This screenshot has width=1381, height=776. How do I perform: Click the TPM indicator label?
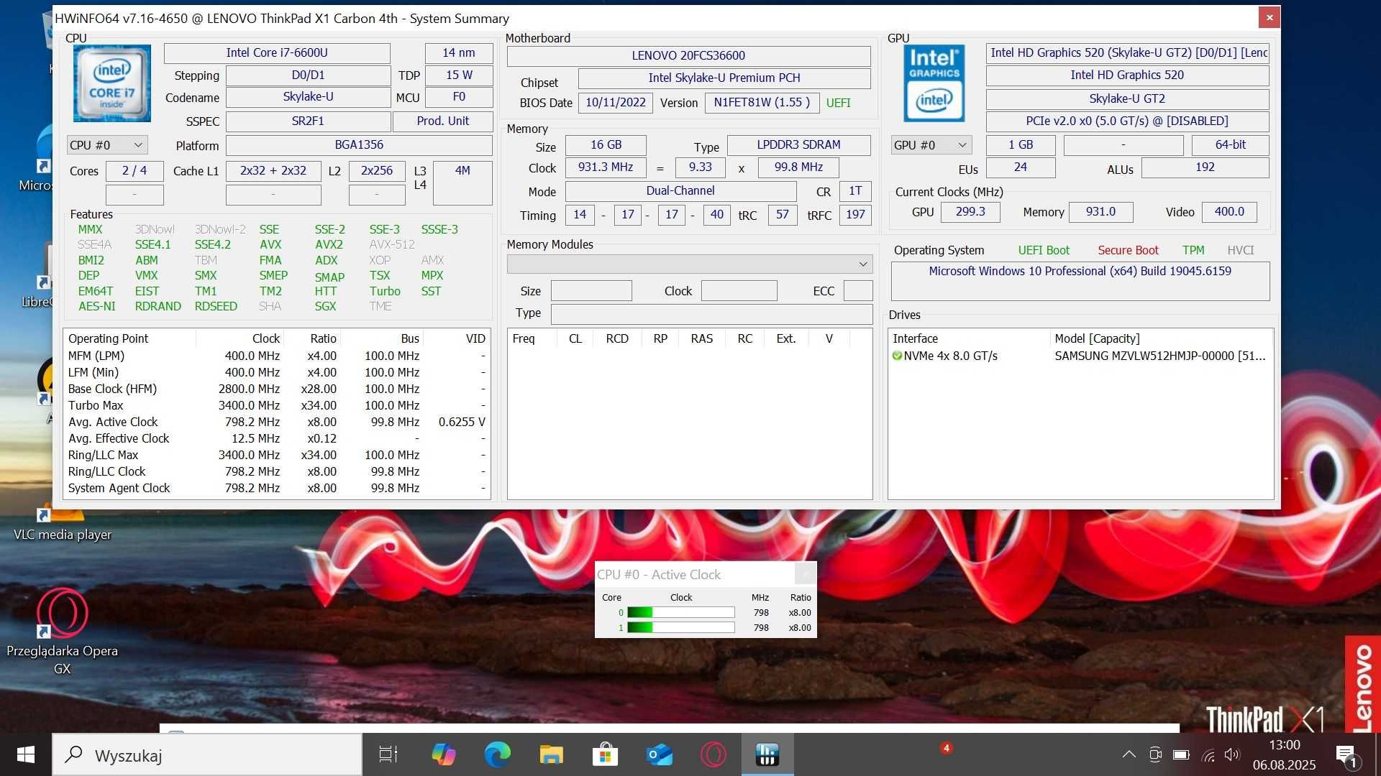tap(1193, 250)
